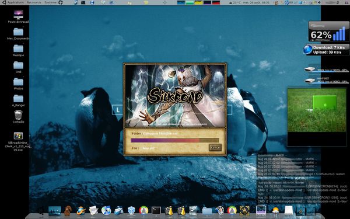Viewport: 350px width, 219px height.
Task: Click the green laptop photo widget
Action: pyautogui.click(x=317, y=110)
